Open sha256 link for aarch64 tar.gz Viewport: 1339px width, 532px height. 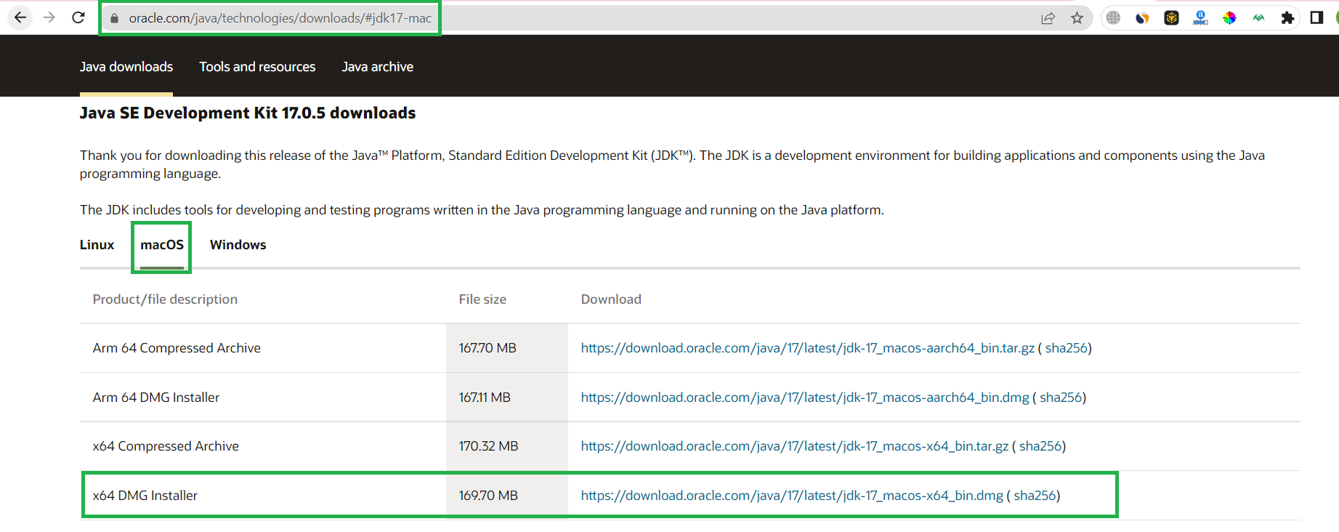(x=1067, y=348)
